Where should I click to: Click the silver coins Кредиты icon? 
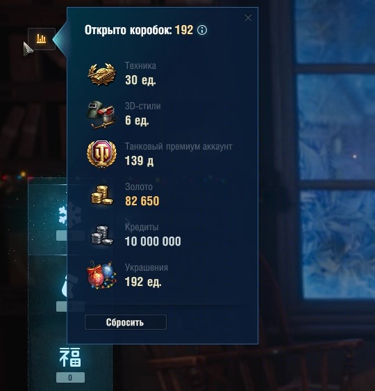[101, 235]
